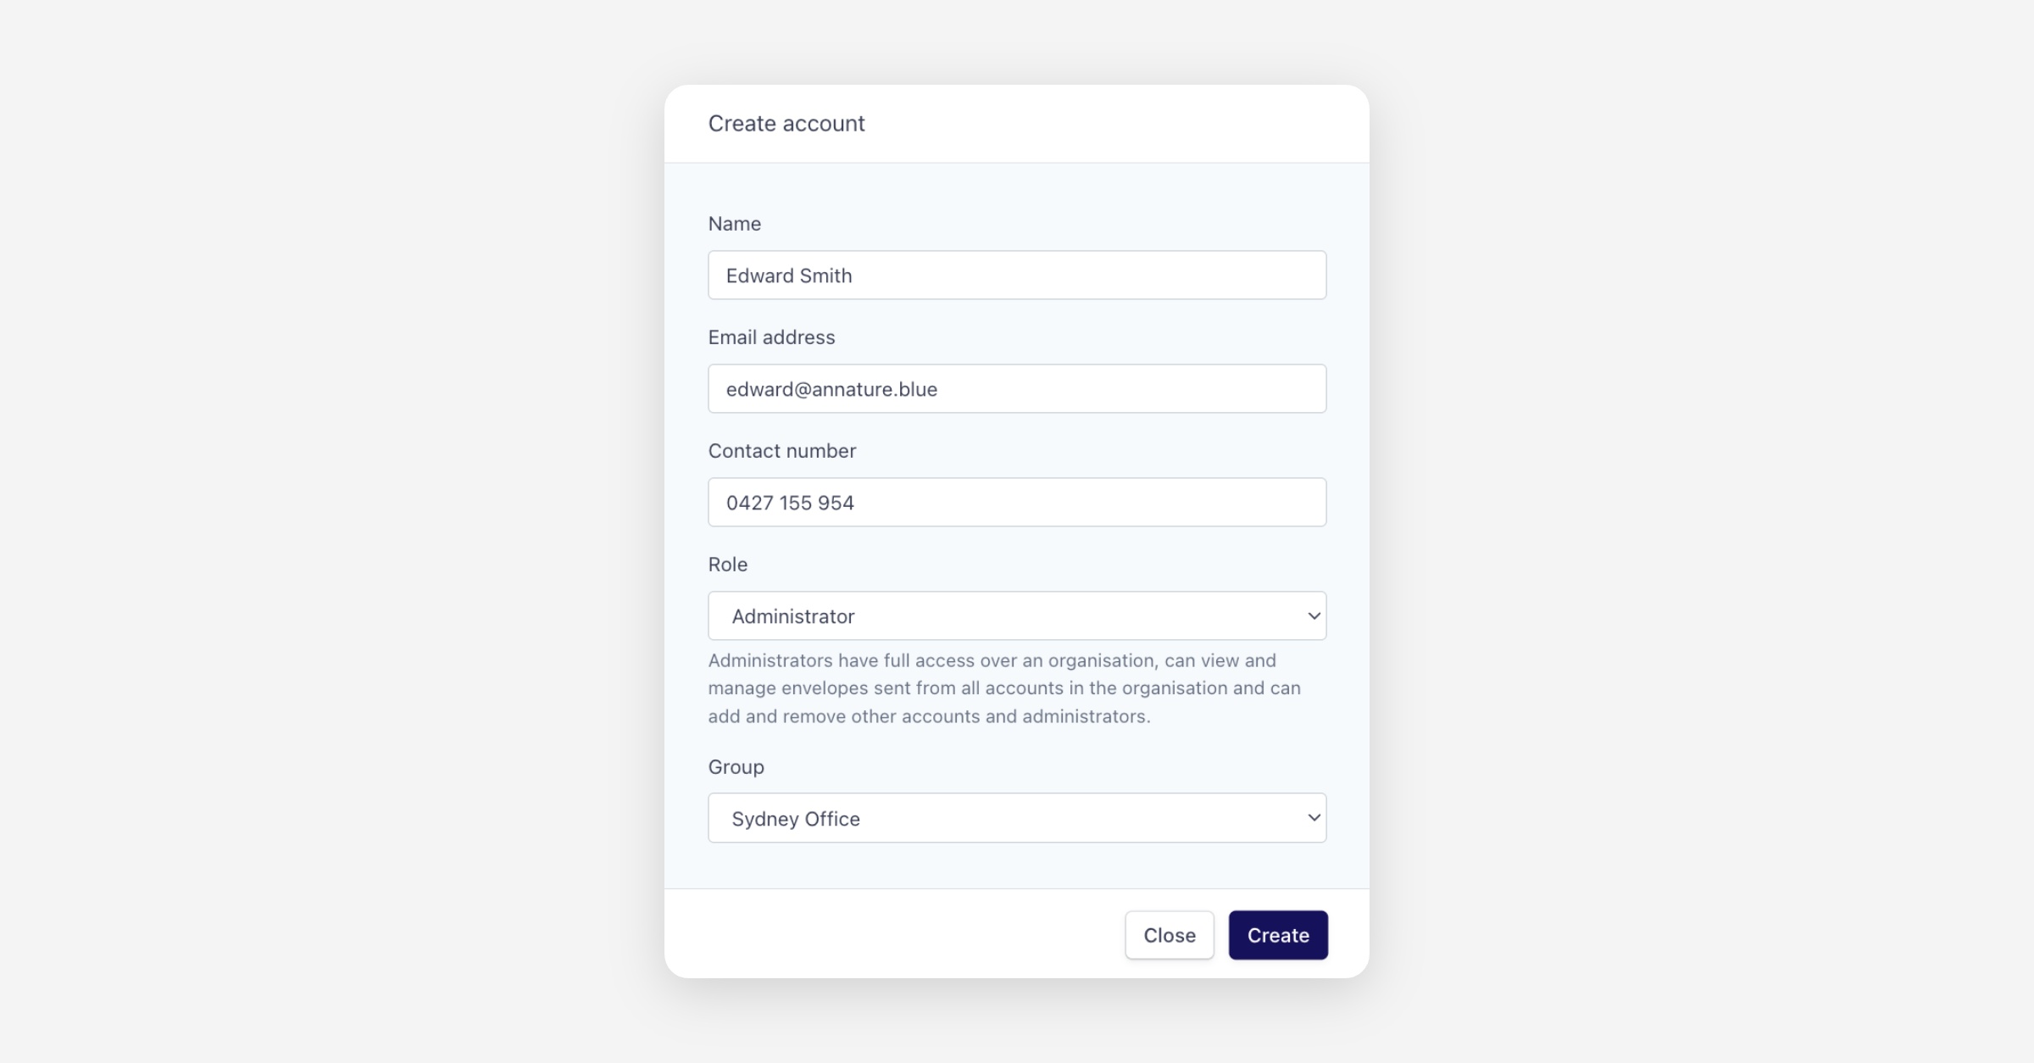
Task: Click the "Create account" dialog title
Action: [786, 124]
